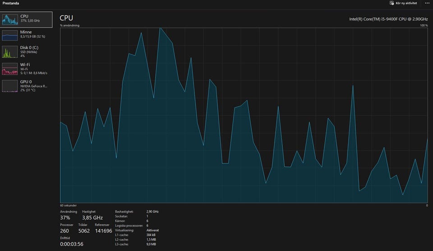
Task: Click the Minne usage graph thumbnail
Action: [x=10, y=36]
